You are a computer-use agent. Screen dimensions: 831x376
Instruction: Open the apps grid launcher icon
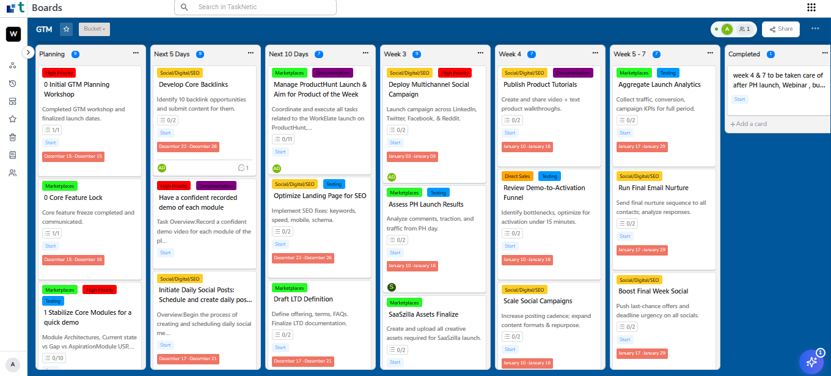click(811, 7)
